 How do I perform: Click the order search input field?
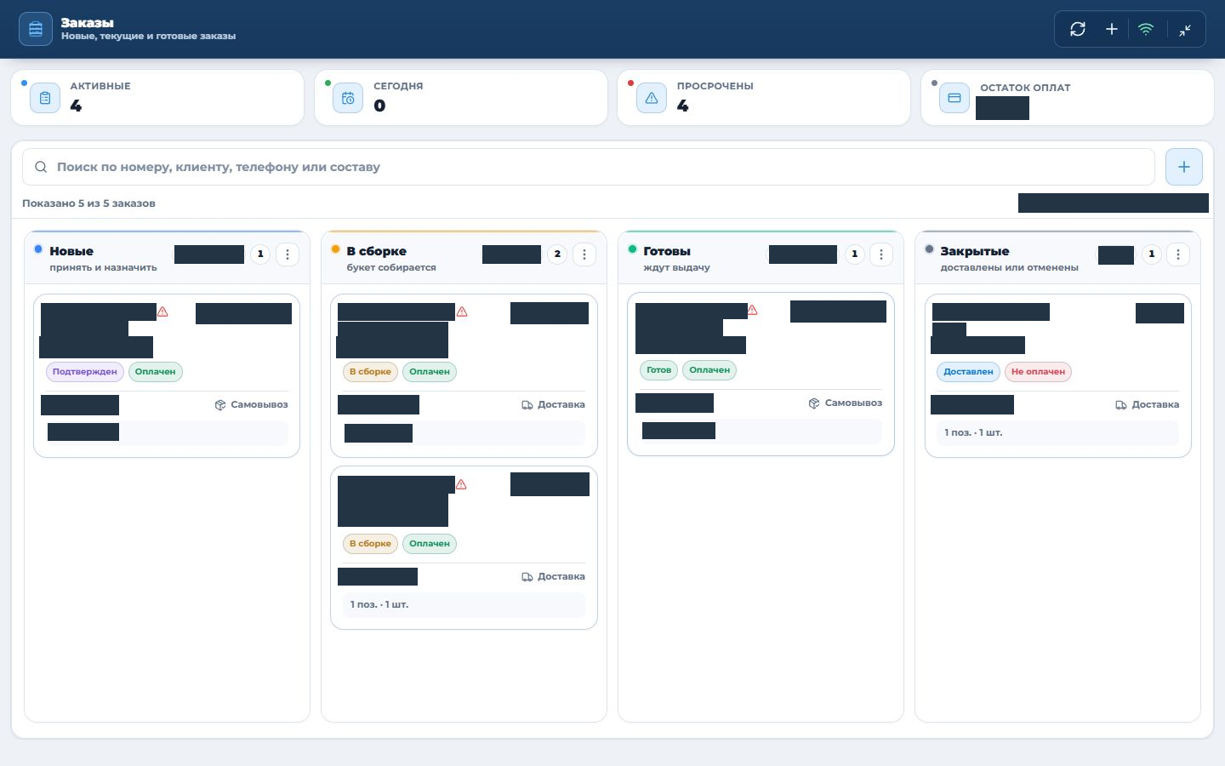pos(589,167)
